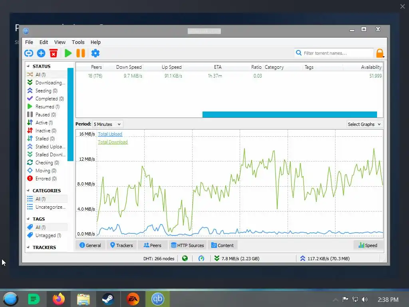Collapse the TAGS section

tap(28, 219)
